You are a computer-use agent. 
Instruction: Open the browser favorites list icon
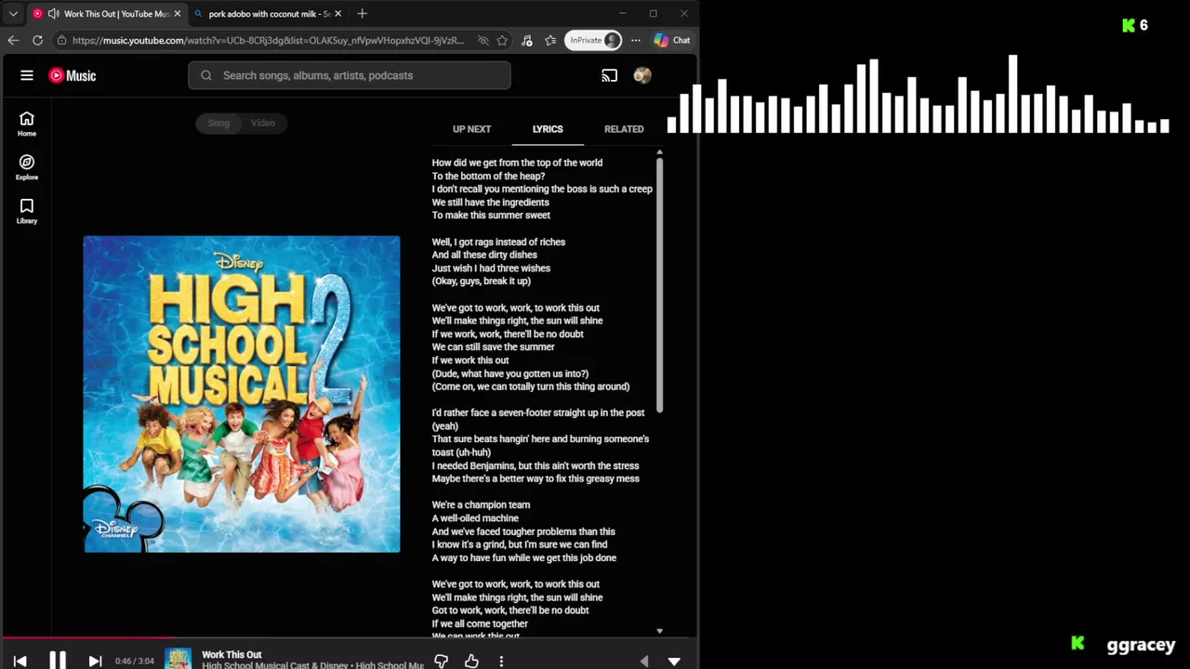(x=550, y=40)
